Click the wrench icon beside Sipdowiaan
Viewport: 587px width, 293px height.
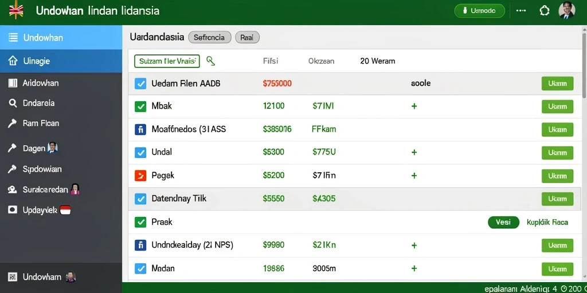(13, 169)
